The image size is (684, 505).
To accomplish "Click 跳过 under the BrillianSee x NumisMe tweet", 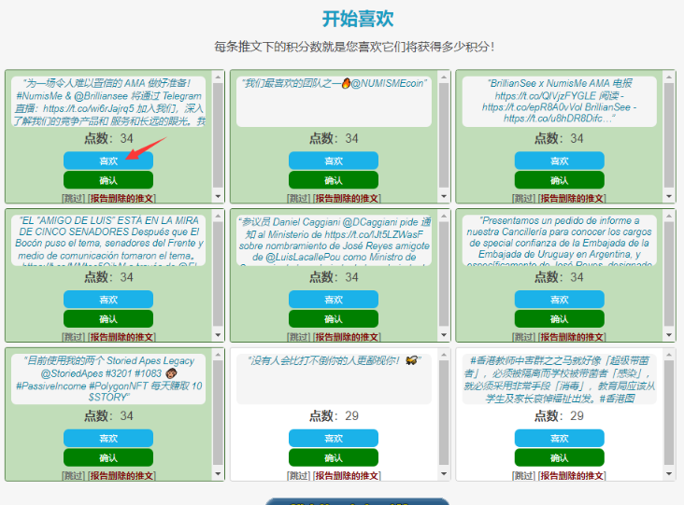I will tap(524, 198).
